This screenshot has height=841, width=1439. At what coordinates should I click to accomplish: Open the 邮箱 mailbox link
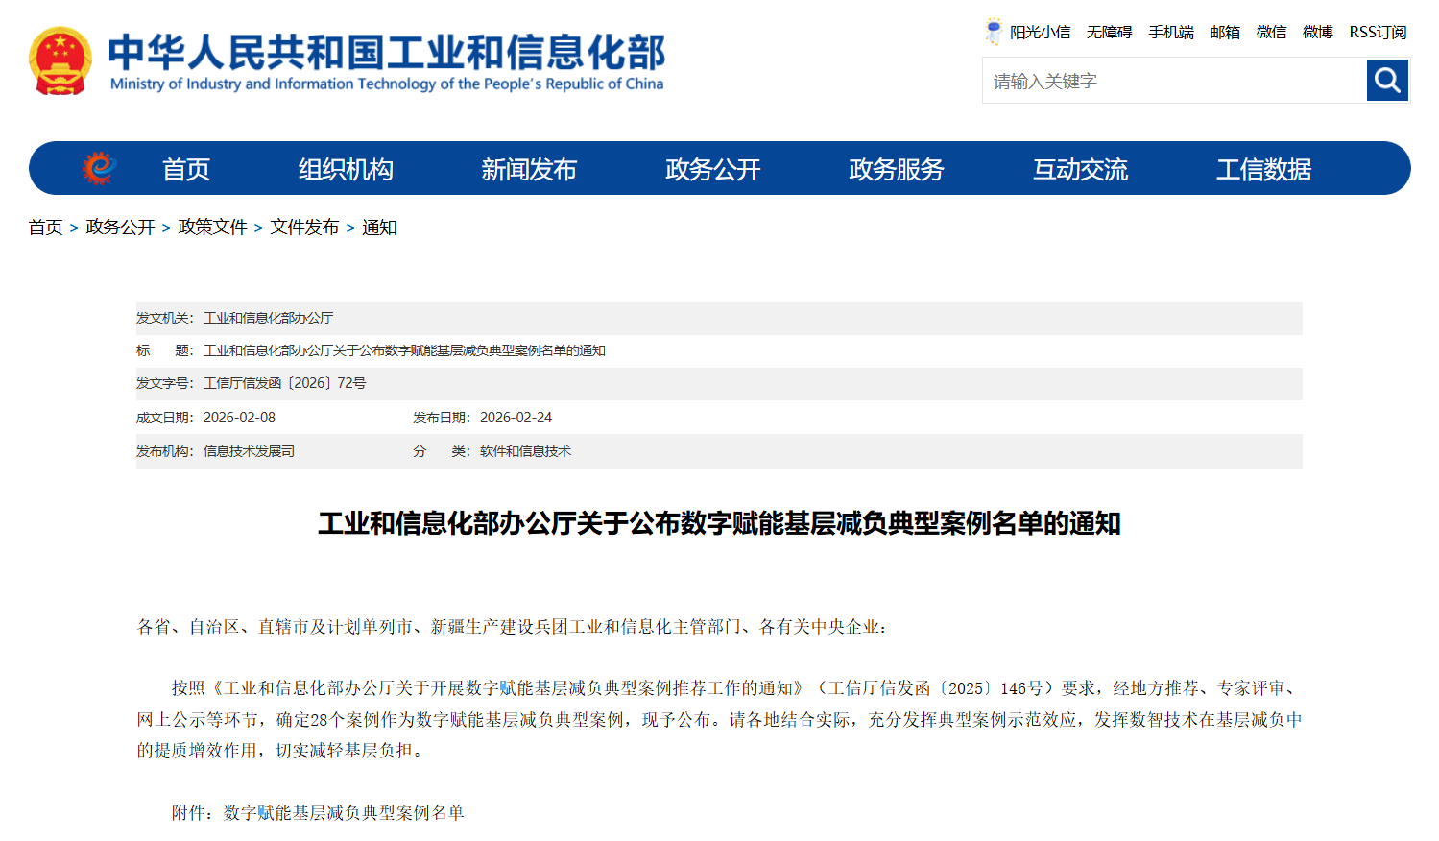point(1224,32)
